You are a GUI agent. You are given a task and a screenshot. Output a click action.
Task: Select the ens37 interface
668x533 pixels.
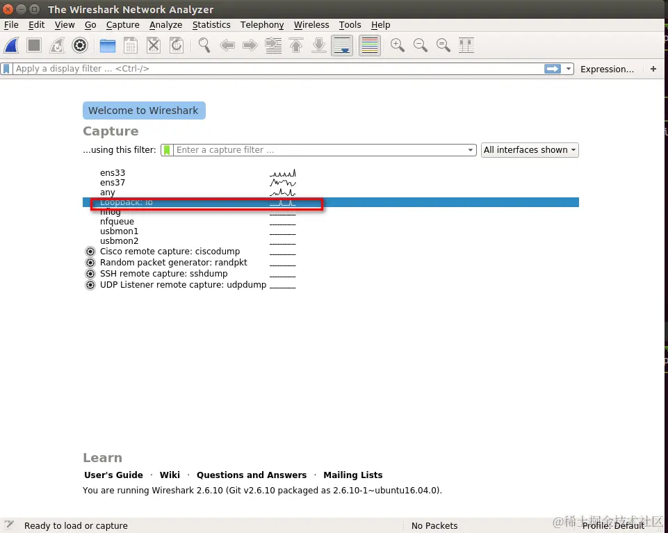coord(331,182)
